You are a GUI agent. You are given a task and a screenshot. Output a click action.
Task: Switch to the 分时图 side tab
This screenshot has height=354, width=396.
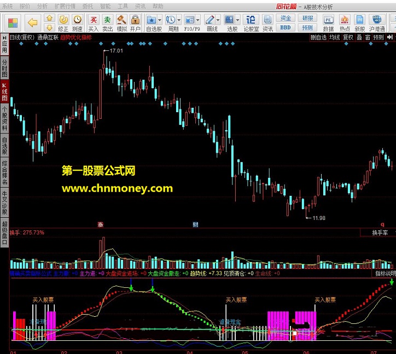click(4, 68)
